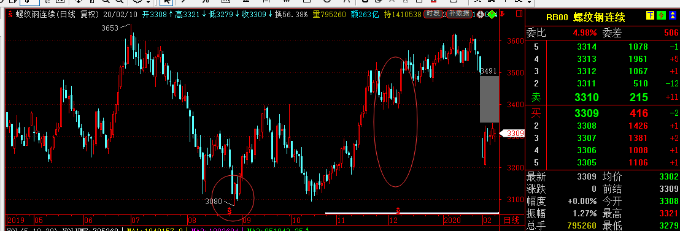Click the 最高 value 3321
The height and width of the screenshot is (231, 680).
(668, 213)
